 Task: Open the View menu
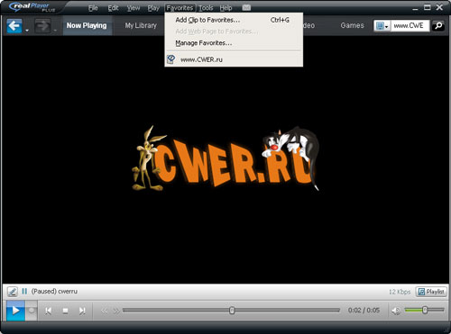[133, 8]
